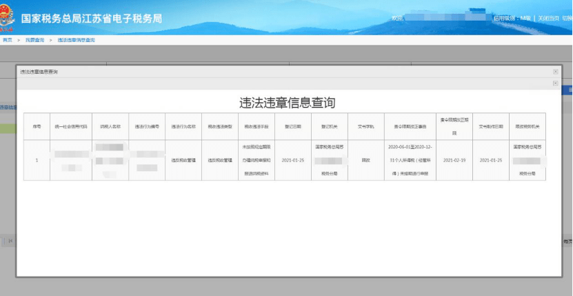Click the 未按照规定期限 violation method cell
Screen dimensions: 573x296
(257, 160)
